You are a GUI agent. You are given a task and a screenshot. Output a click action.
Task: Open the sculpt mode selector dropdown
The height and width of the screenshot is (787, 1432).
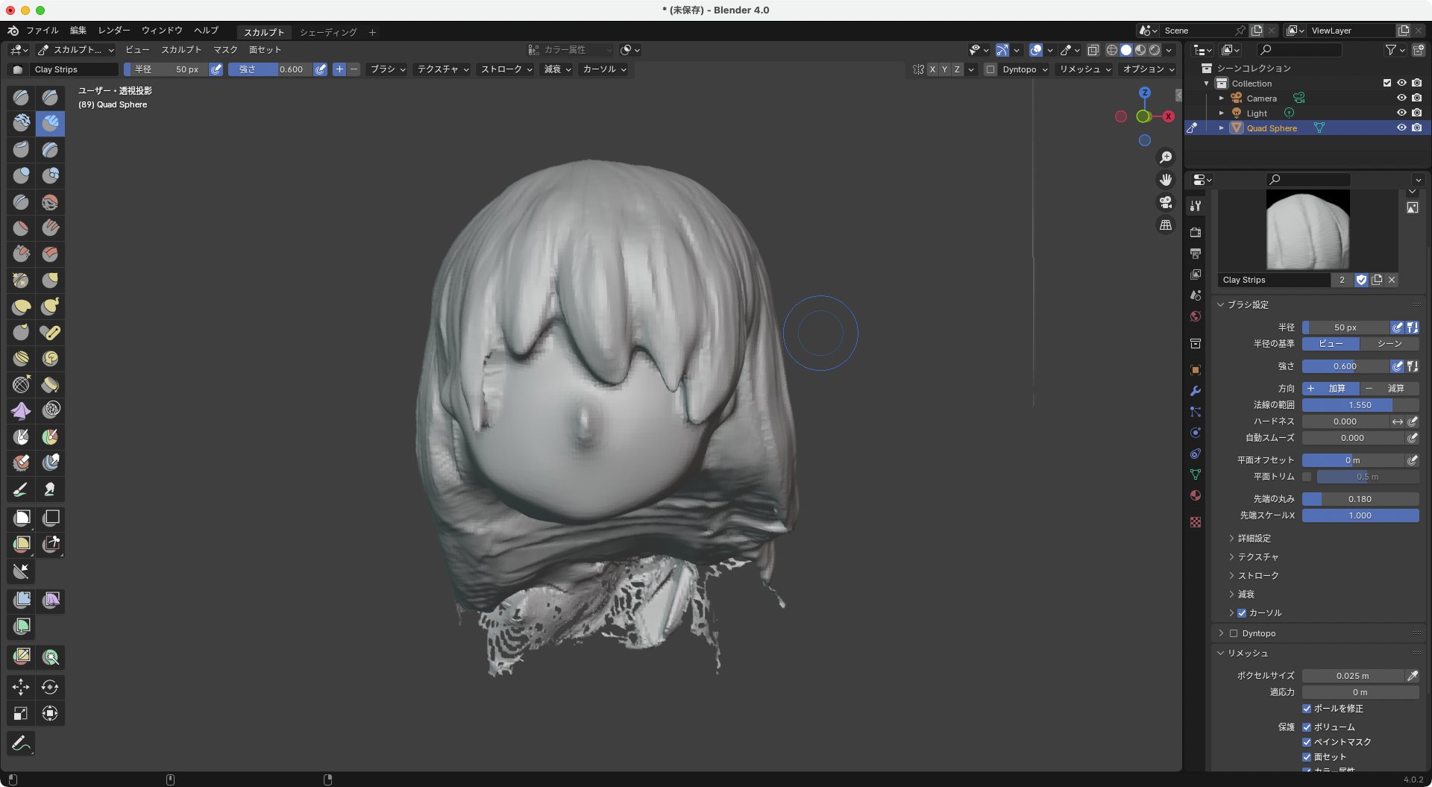click(x=76, y=50)
